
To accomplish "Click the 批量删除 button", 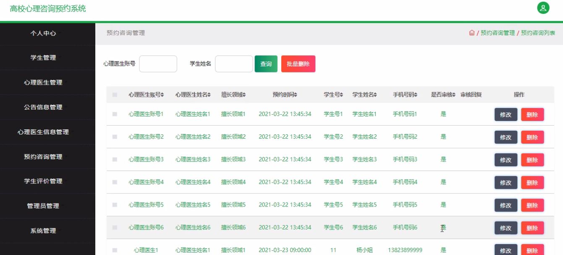I will point(298,64).
